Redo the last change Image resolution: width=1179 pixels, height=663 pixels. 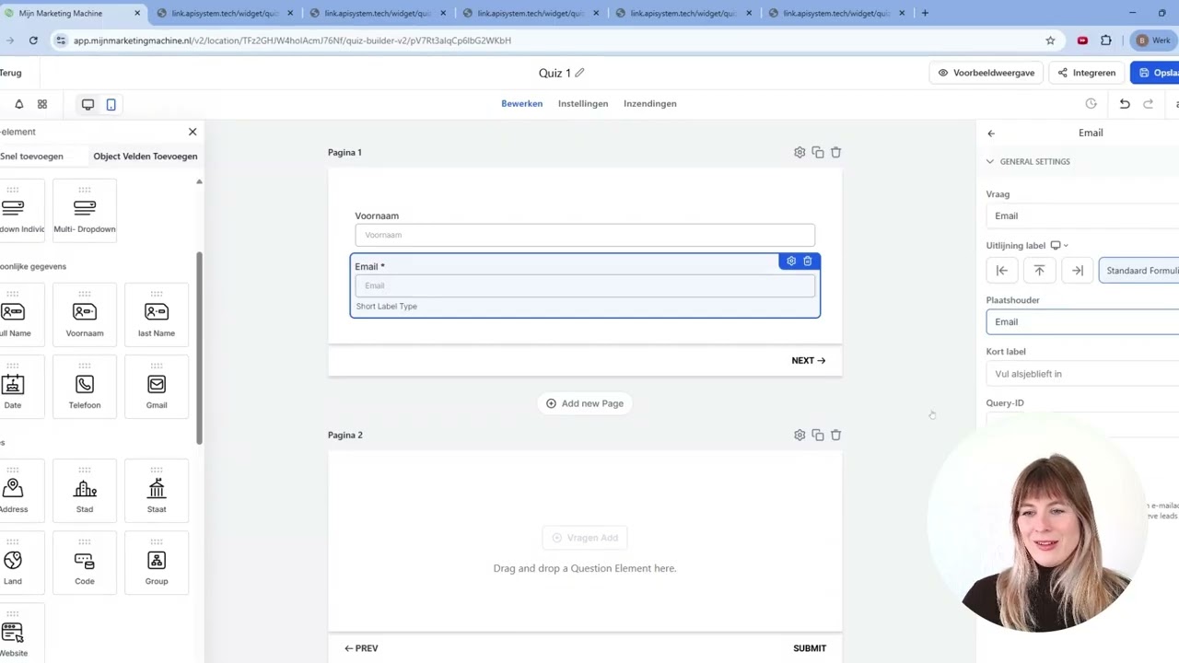pyautogui.click(x=1149, y=104)
